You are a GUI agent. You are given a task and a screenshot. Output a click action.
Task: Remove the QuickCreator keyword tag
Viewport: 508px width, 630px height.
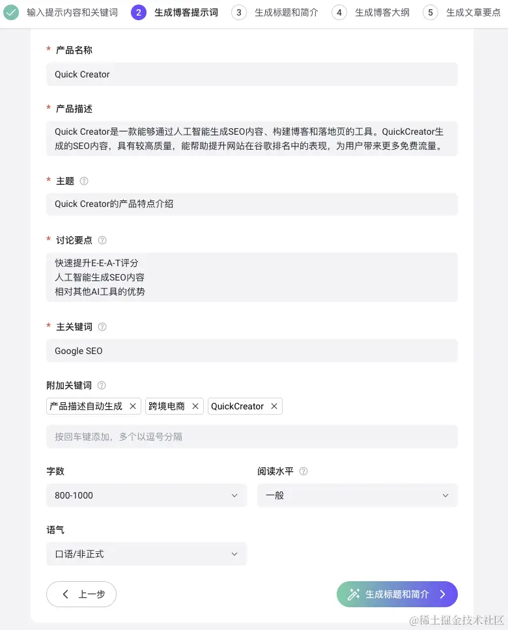point(274,406)
